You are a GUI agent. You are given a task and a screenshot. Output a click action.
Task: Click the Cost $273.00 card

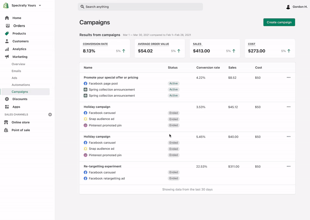(270, 48)
